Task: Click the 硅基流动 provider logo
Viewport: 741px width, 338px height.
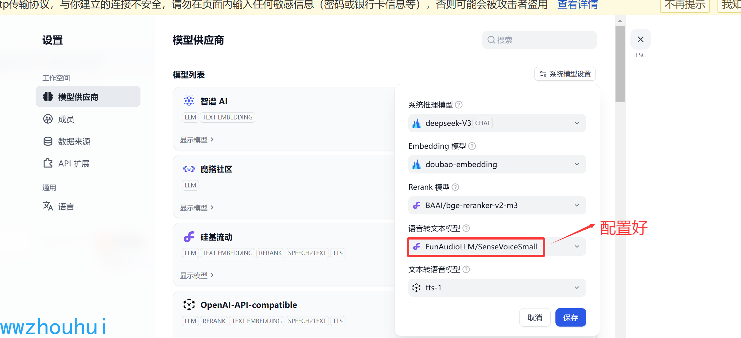Action: [x=189, y=237]
